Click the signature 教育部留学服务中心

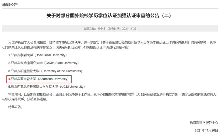pos(204,123)
